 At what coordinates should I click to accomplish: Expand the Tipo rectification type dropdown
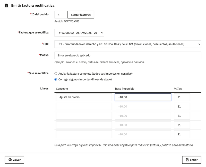[128, 44]
